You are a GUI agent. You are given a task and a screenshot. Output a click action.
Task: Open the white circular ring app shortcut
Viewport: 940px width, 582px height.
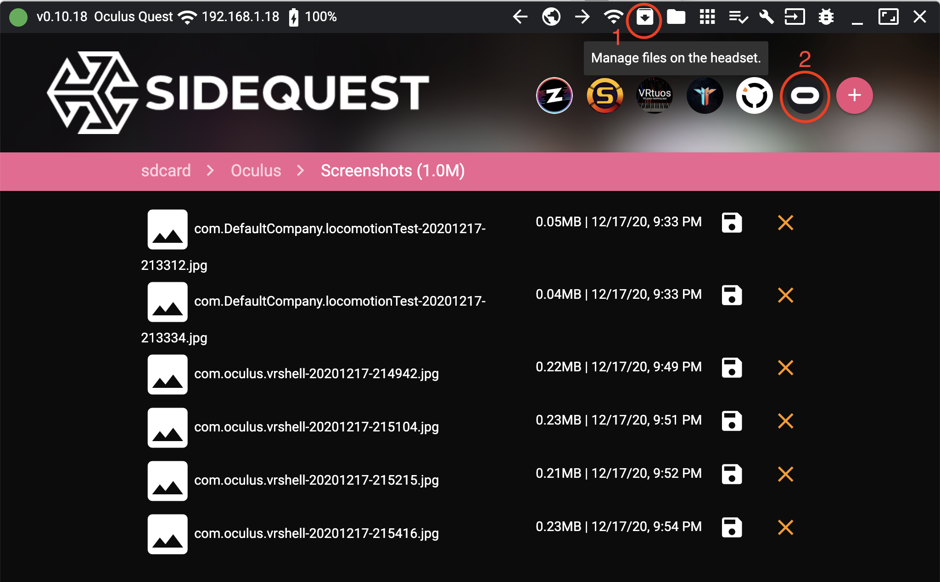click(755, 95)
